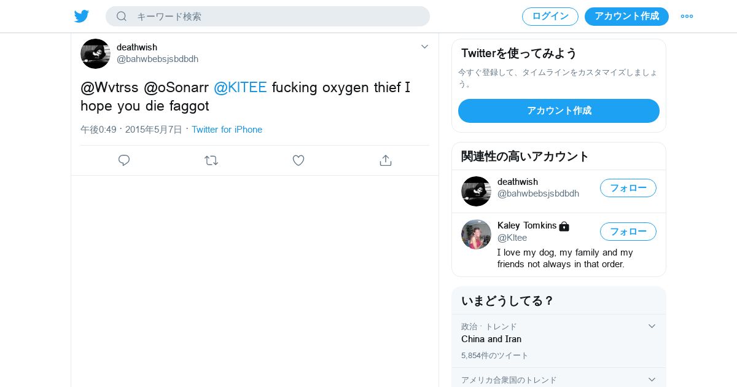
Task: Open the three-dots more menu
Action: (x=687, y=17)
